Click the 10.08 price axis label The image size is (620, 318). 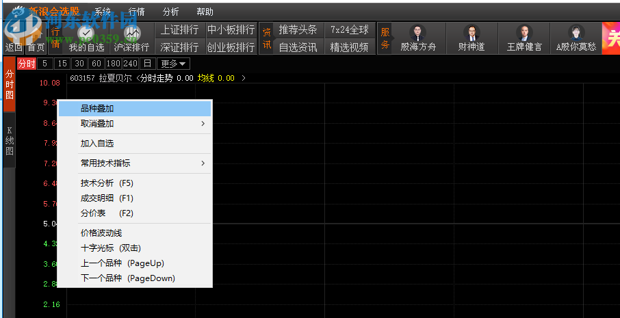[50, 83]
